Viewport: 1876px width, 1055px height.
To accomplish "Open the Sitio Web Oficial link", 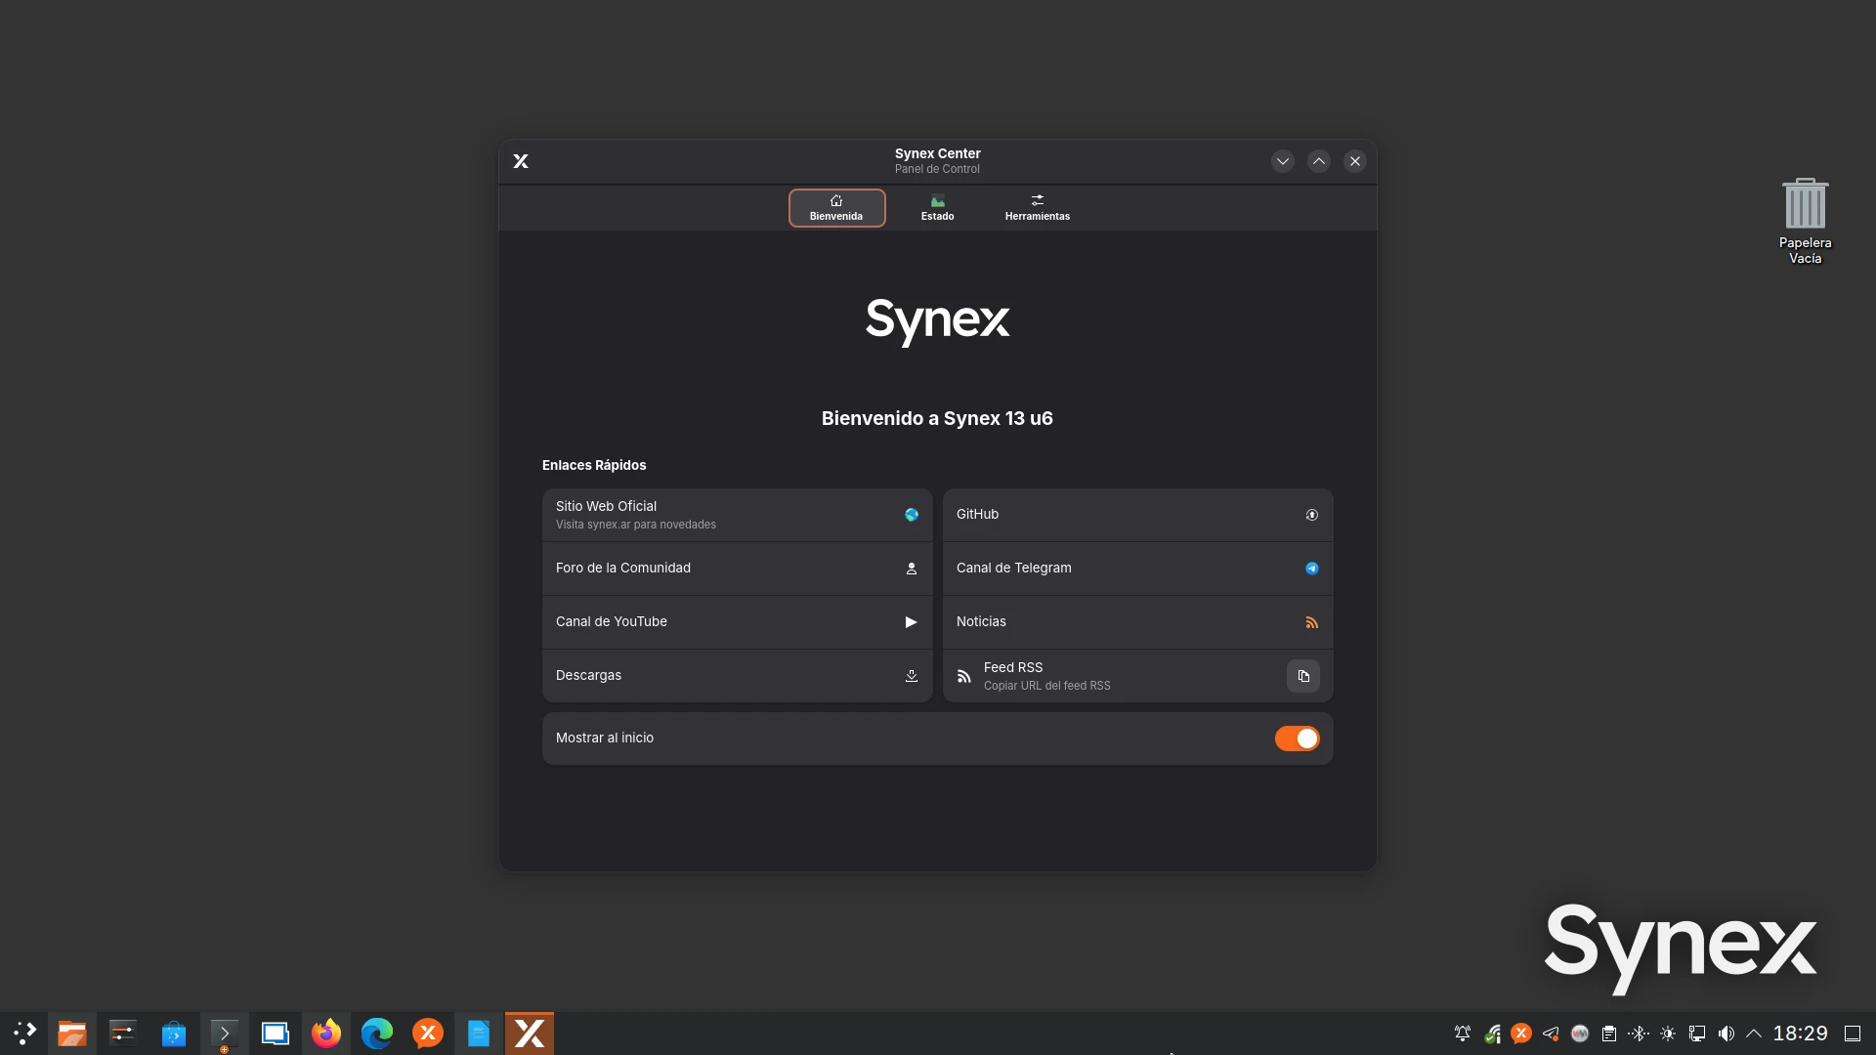I will (x=737, y=515).
